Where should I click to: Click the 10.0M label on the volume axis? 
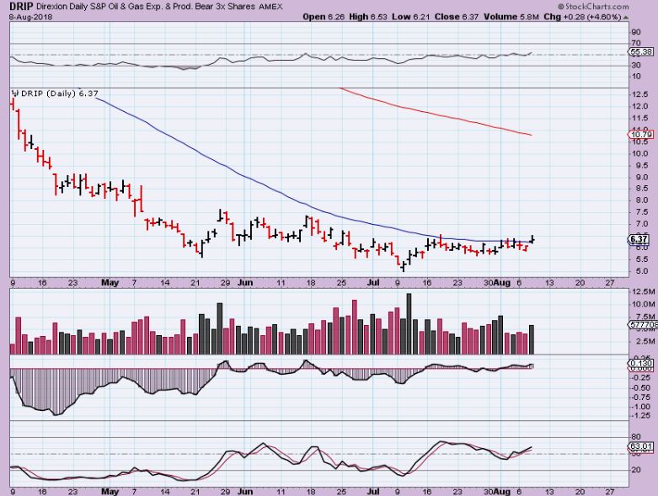click(x=644, y=304)
